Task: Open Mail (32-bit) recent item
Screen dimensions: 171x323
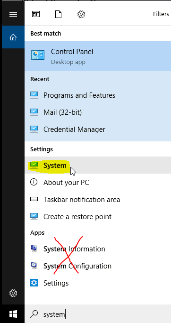Action: tap(98, 112)
